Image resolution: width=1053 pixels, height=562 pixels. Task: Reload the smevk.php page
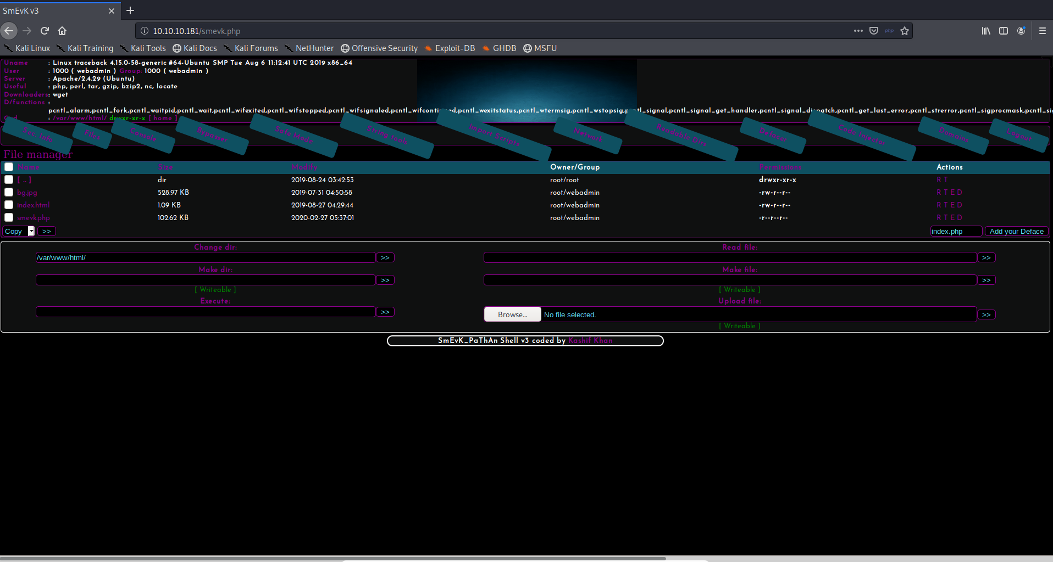45,31
